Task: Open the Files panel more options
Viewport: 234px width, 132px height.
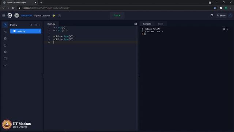Action: coord(40,25)
